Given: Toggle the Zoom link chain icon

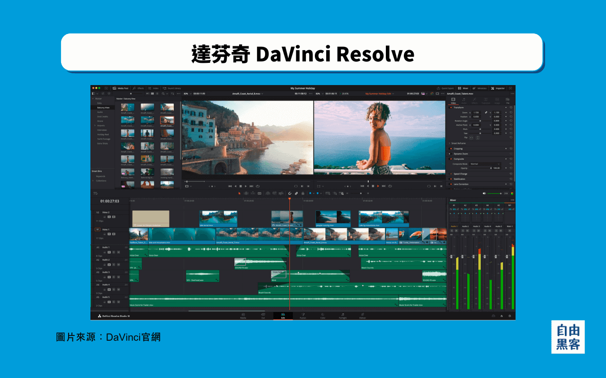Looking at the screenshot, I should (x=486, y=112).
